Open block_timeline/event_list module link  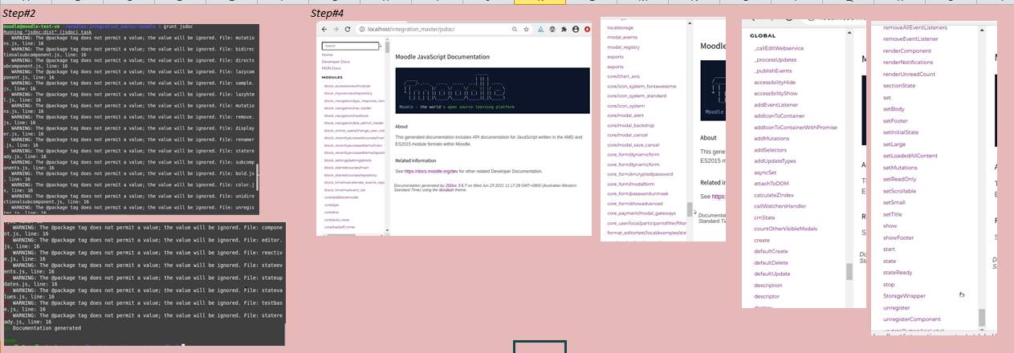click(345, 190)
